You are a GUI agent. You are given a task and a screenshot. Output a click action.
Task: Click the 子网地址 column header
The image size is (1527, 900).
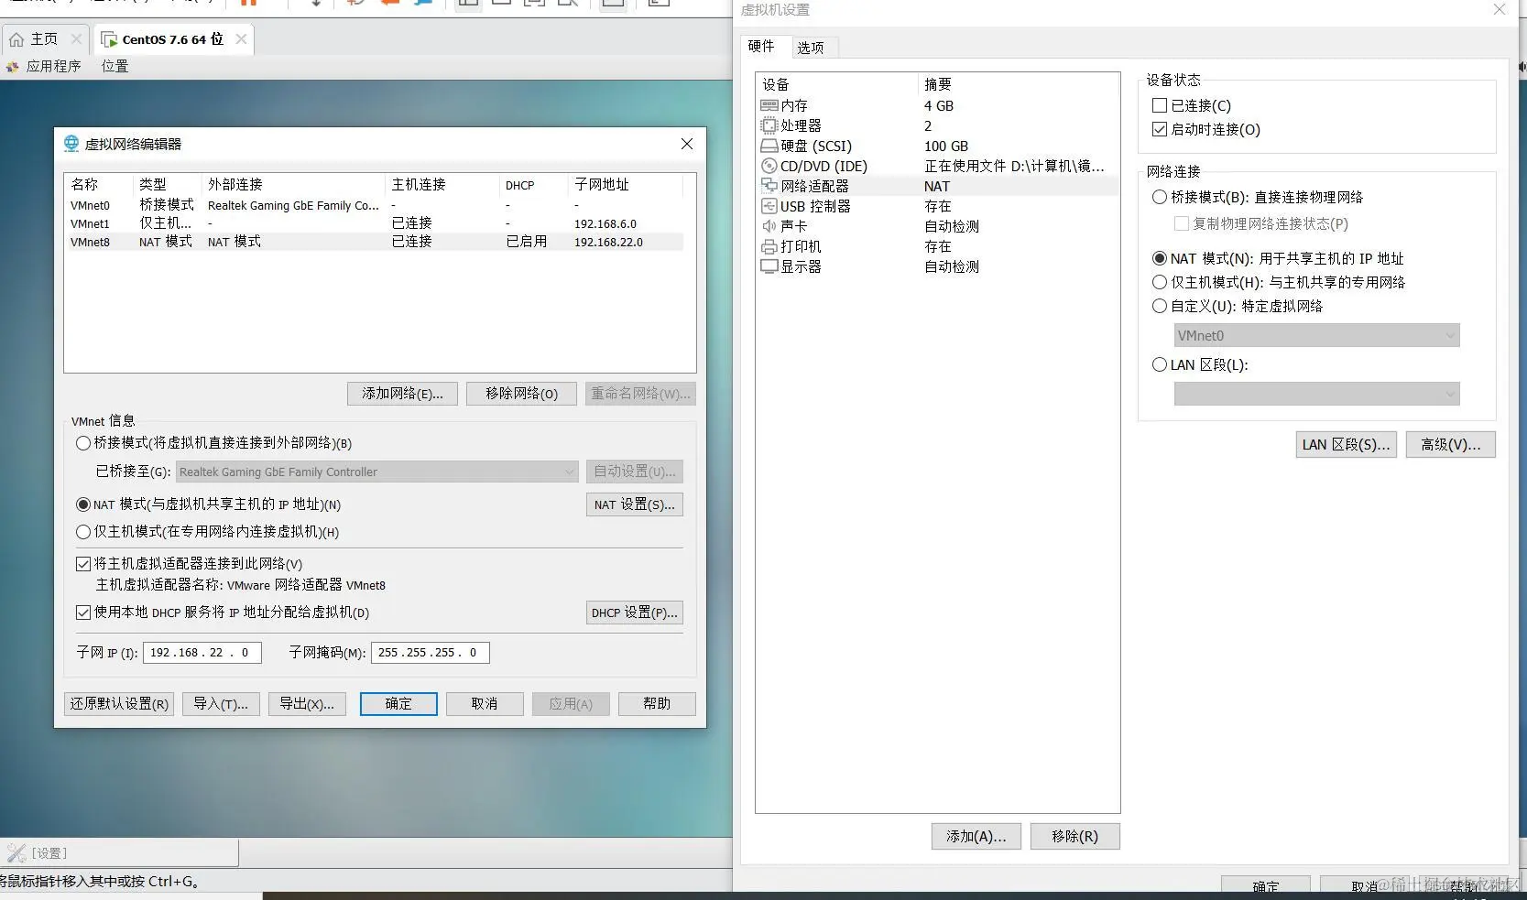(x=626, y=185)
